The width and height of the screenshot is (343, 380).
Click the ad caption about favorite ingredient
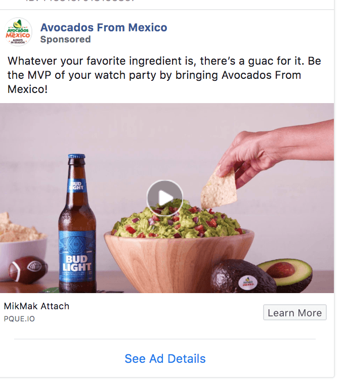coord(164,75)
